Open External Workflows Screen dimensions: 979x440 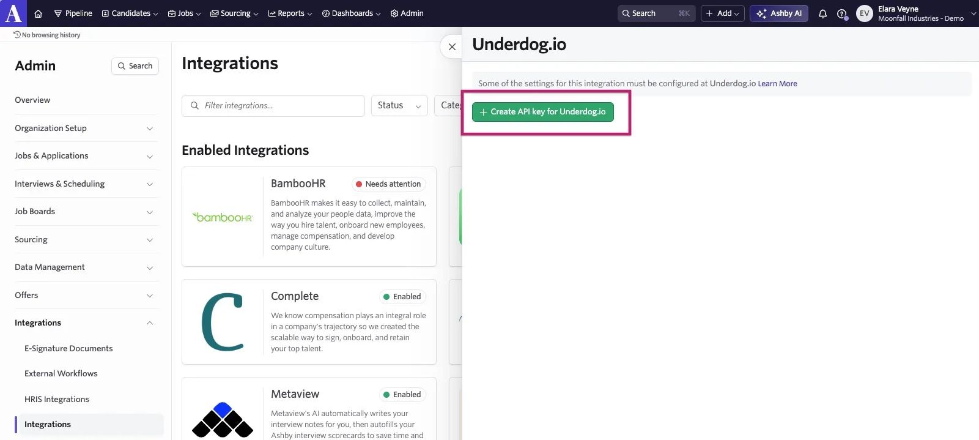(x=61, y=374)
